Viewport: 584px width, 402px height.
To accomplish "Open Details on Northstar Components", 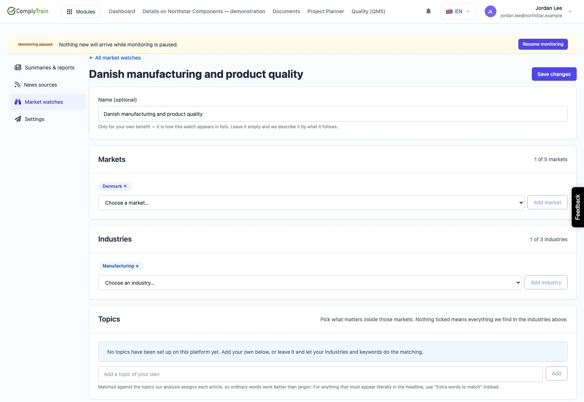I will coord(204,11).
